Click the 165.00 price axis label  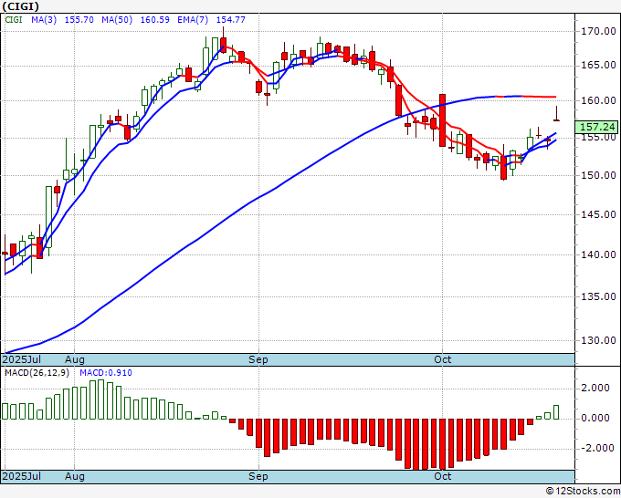click(598, 66)
